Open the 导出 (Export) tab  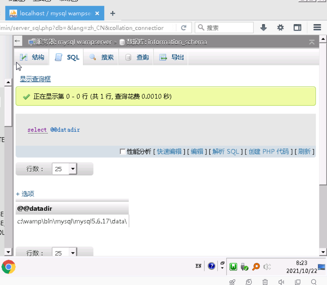(171, 57)
